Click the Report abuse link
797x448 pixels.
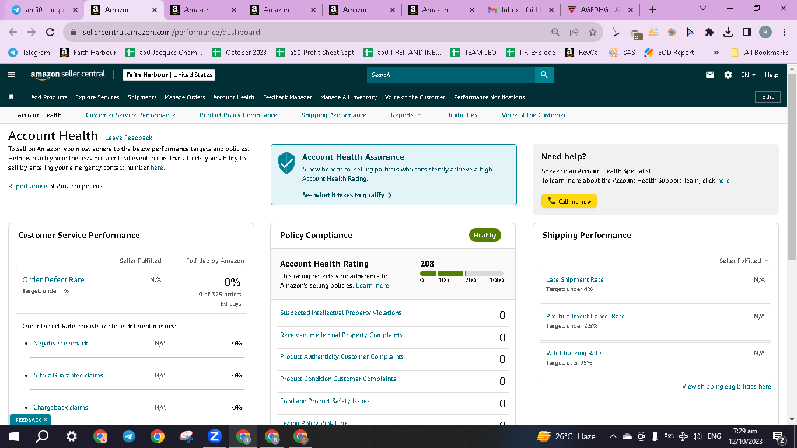pos(27,186)
